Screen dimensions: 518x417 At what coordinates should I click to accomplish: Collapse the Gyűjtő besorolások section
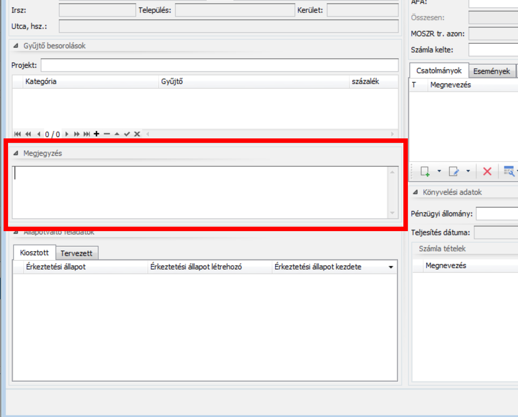coord(16,46)
